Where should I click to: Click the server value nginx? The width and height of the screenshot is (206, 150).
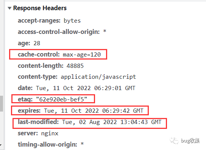click(50, 133)
